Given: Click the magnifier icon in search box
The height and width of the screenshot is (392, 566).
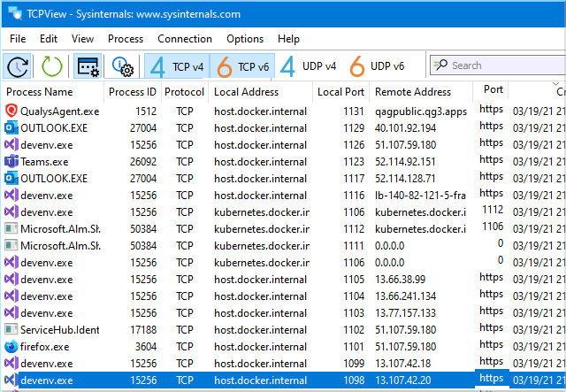Looking at the screenshot, I should (x=440, y=66).
